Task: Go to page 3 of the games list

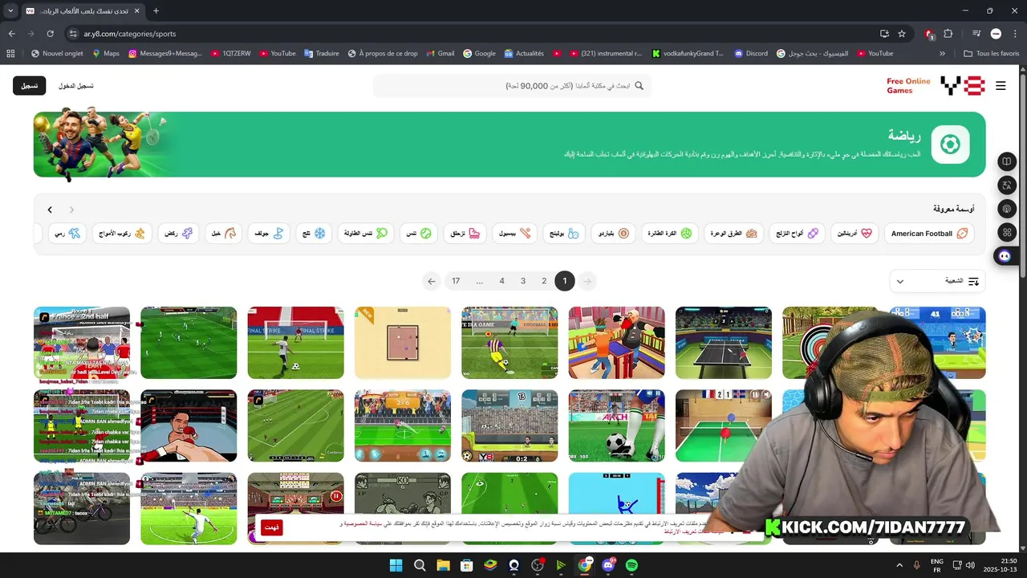Action: 523,281
